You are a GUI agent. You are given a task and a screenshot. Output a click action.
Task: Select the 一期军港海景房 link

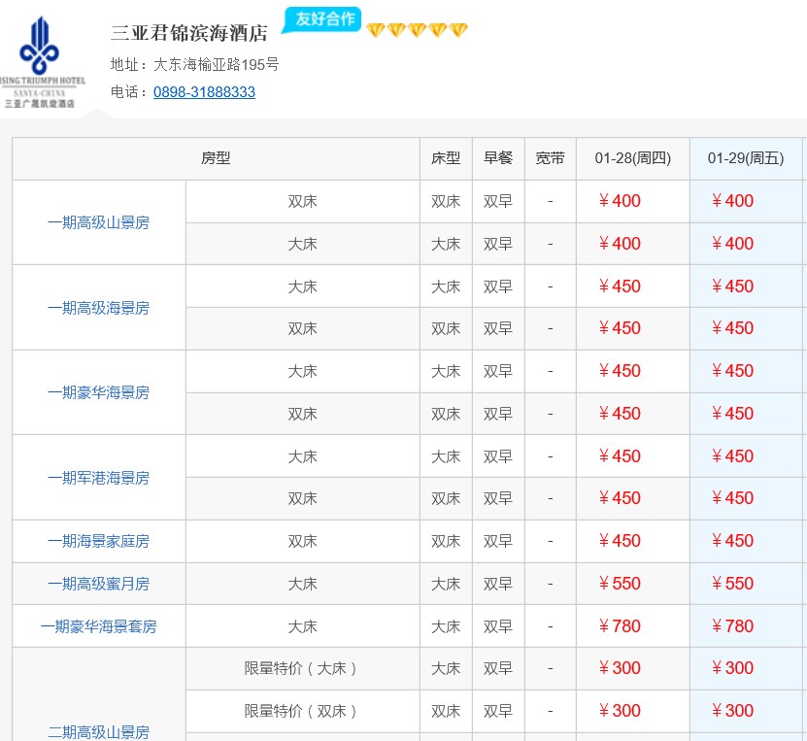pos(98,478)
